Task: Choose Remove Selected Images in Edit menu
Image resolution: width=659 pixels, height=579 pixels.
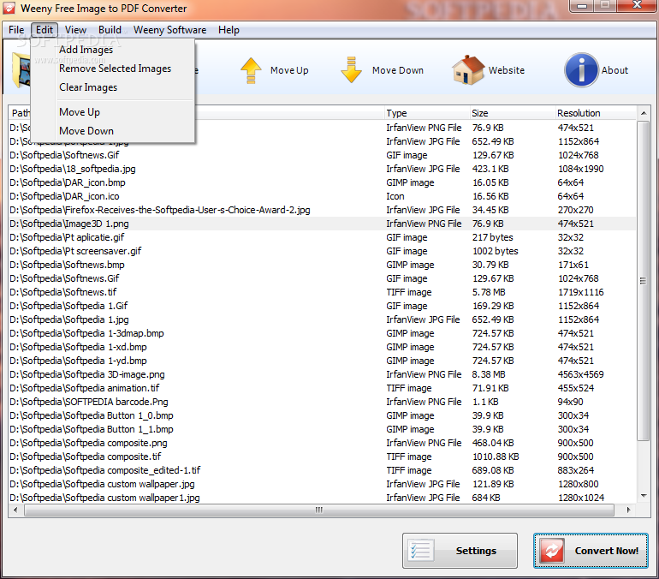Action: tap(113, 69)
